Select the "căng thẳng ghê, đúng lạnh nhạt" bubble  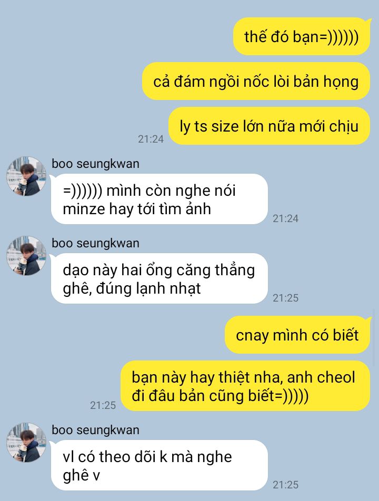(159, 278)
